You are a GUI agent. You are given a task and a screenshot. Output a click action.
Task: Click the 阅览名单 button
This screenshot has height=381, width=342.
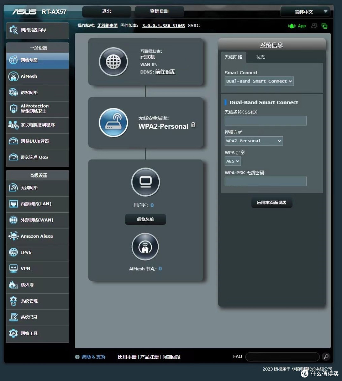[x=145, y=219]
